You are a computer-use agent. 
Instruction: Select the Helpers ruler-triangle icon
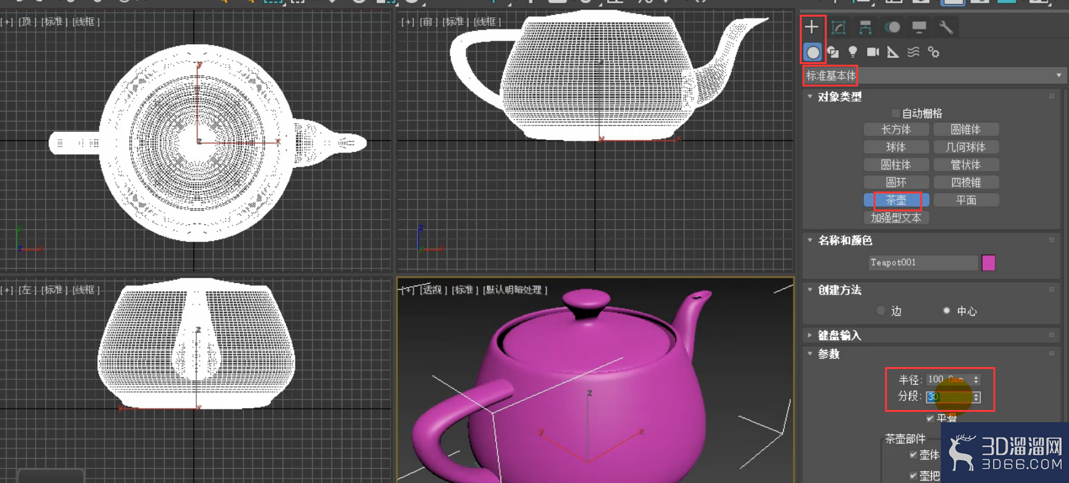coord(893,53)
